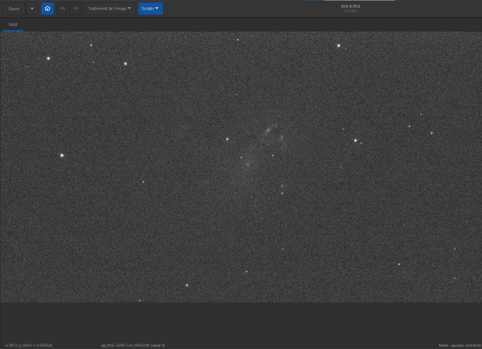Click the Ouvrir button
Screen dimensions: 482x349
click(x=14, y=8)
